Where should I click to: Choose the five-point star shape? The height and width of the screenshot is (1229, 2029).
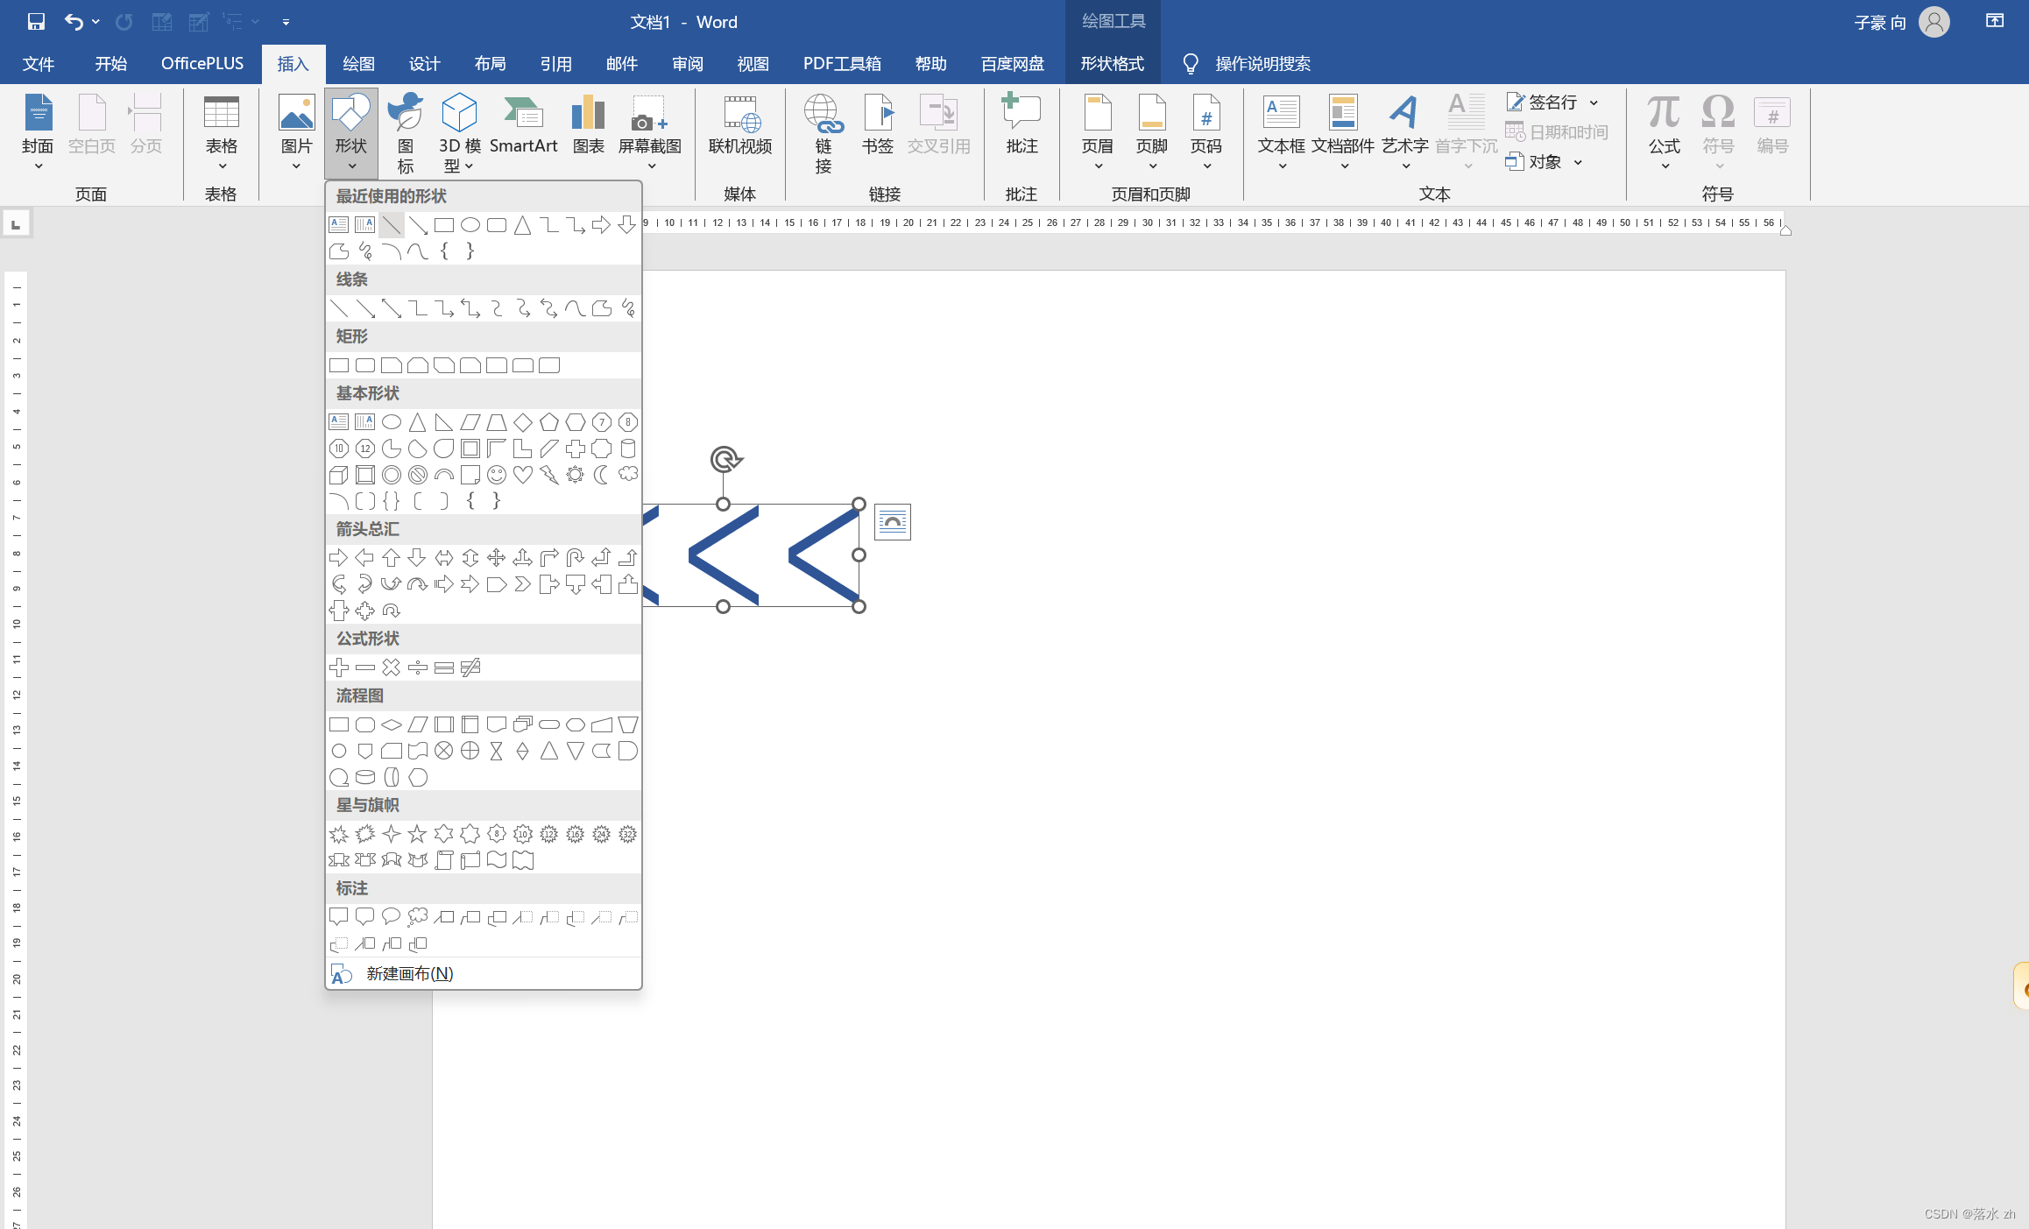click(418, 834)
